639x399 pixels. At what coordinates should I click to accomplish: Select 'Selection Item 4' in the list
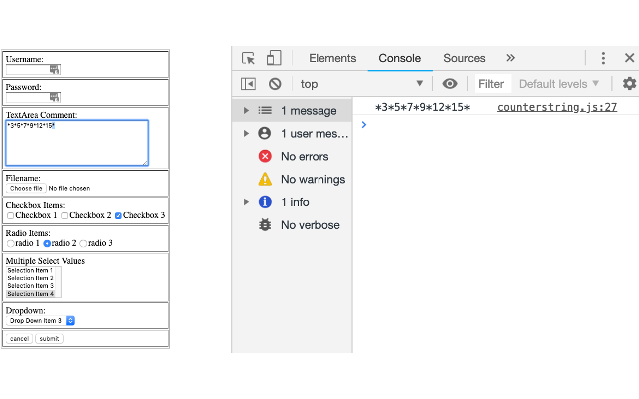click(x=31, y=294)
